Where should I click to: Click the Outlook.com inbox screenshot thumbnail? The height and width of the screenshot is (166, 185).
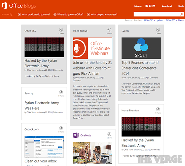click(44, 147)
